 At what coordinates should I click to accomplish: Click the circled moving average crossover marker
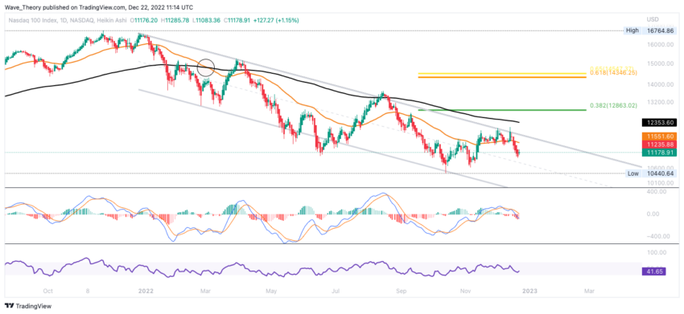(x=206, y=67)
